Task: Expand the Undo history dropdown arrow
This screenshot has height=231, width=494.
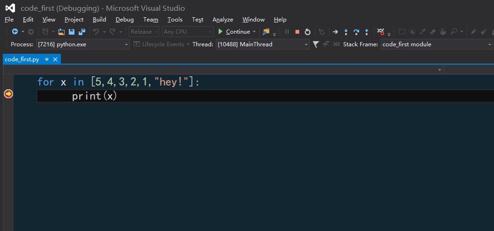Action: click(104, 31)
